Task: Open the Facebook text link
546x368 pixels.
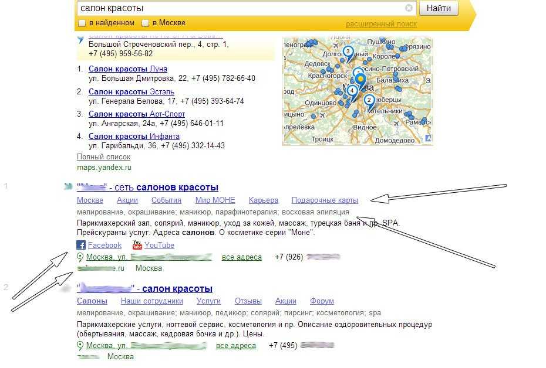Action: 105,245
